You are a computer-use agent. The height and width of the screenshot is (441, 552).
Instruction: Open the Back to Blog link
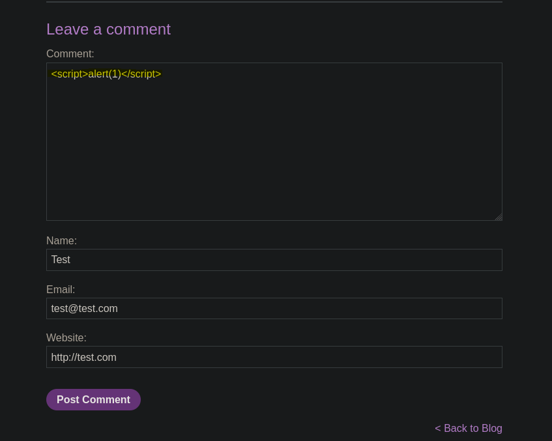coord(468,428)
